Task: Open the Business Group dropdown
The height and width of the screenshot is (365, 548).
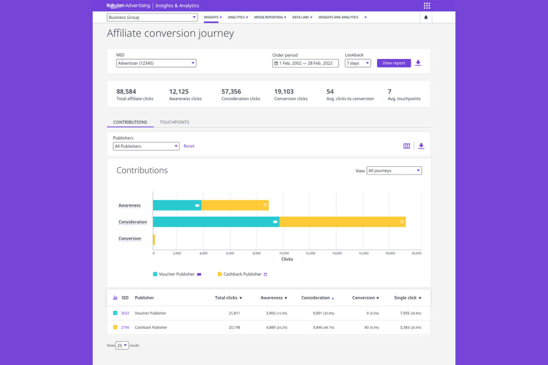Action: [152, 17]
